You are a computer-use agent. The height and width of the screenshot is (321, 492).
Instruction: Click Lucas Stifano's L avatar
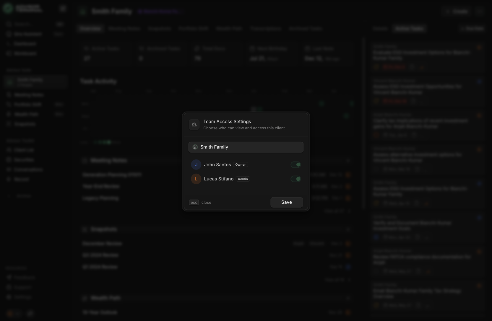[x=196, y=179]
